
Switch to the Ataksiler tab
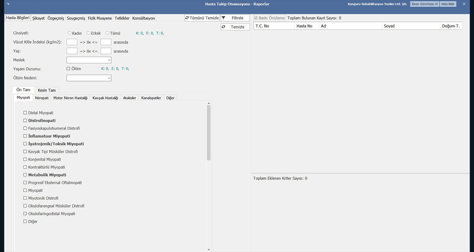130,98
